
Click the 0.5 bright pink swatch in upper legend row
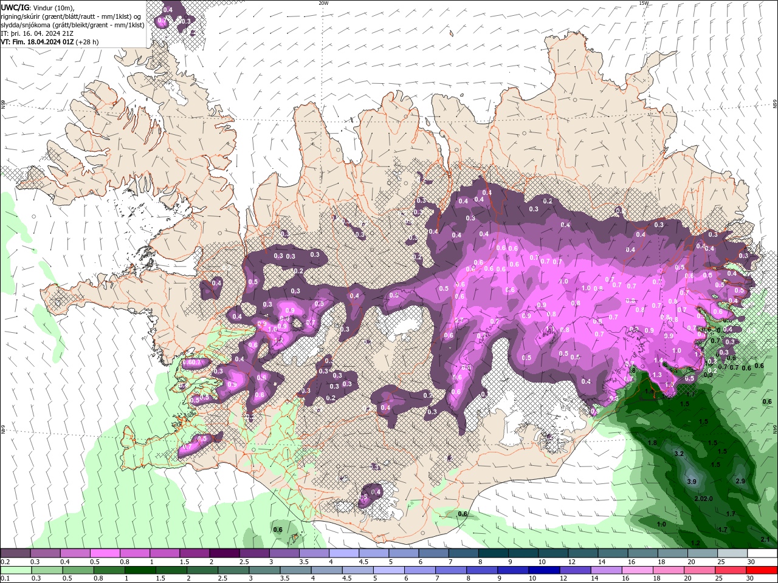click(x=105, y=553)
